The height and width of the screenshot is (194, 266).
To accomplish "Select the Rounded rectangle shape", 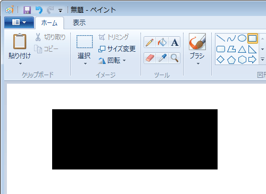I will 221,49.
